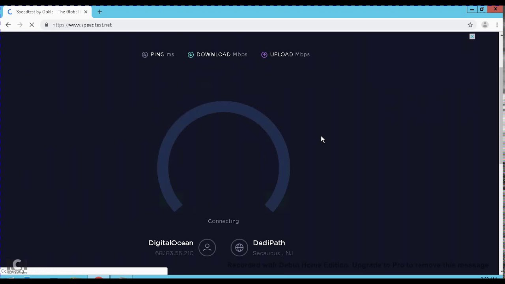Click the UPLOAD arrow icon
The width and height of the screenshot is (505, 284).
pyautogui.click(x=264, y=55)
